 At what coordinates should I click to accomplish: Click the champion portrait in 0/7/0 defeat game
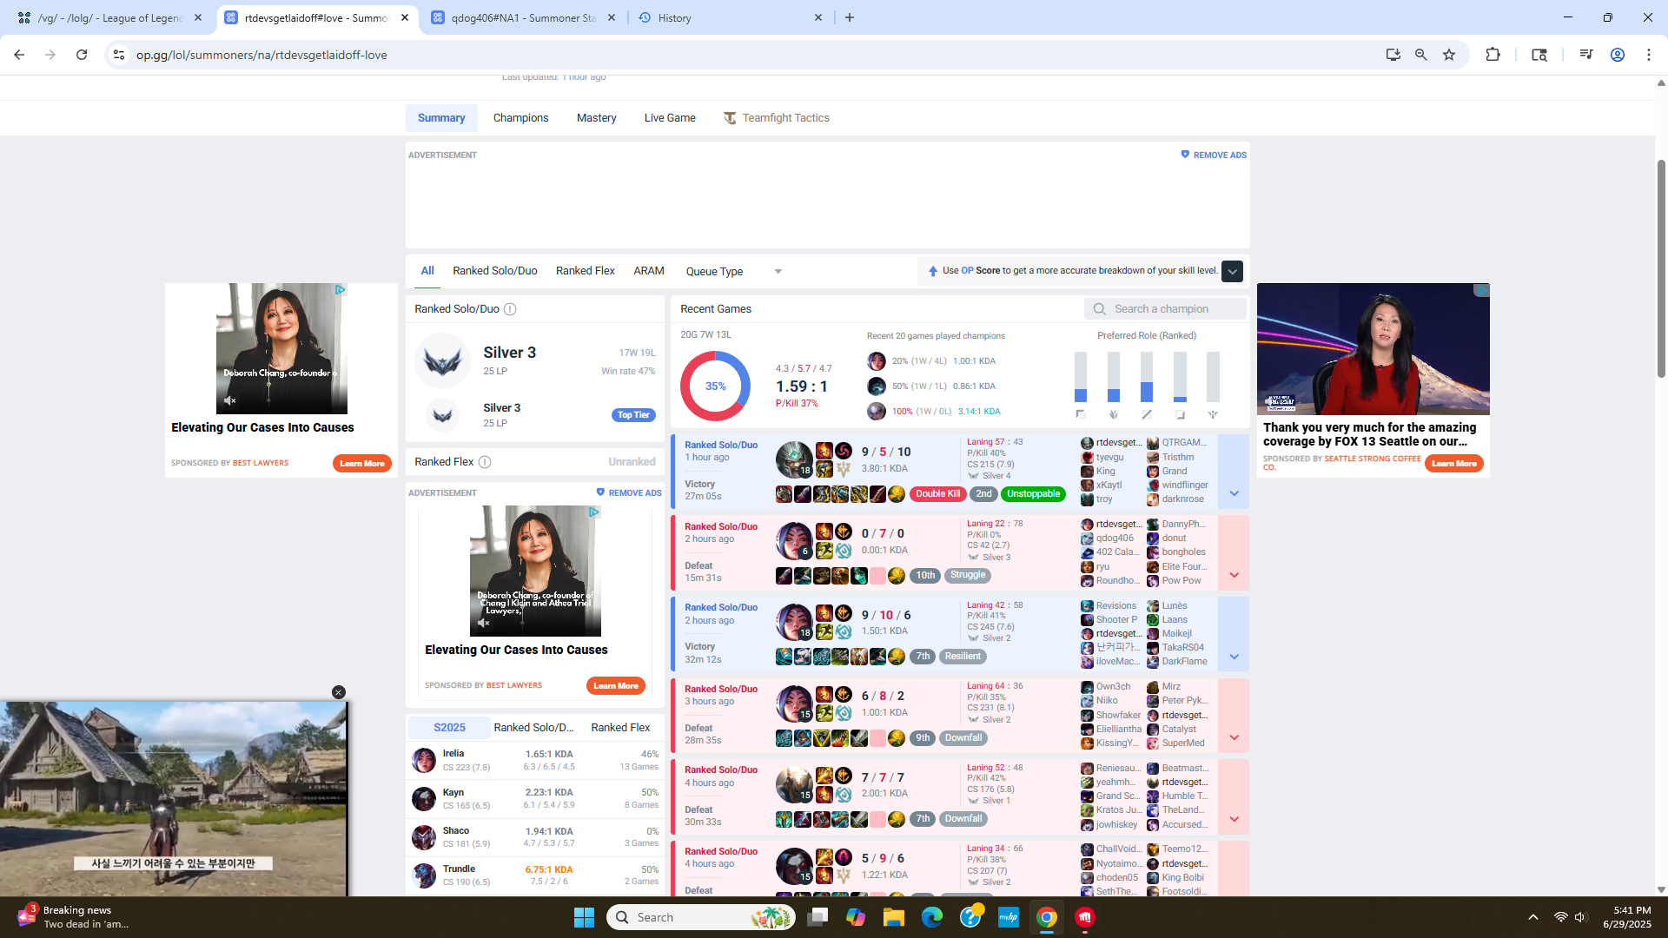click(794, 541)
